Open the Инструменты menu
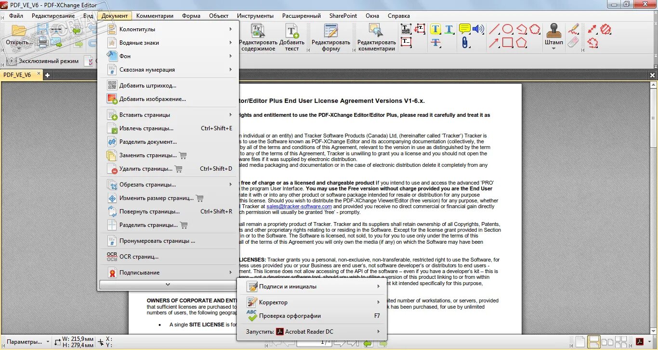The height and width of the screenshot is (350, 658). pyautogui.click(x=255, y=16)
